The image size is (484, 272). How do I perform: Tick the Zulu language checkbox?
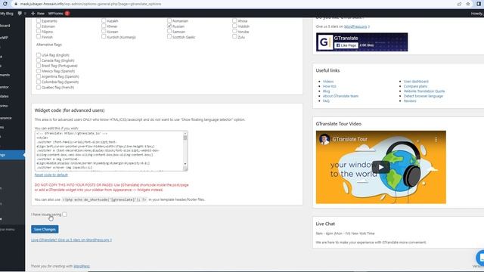point(234,36)
